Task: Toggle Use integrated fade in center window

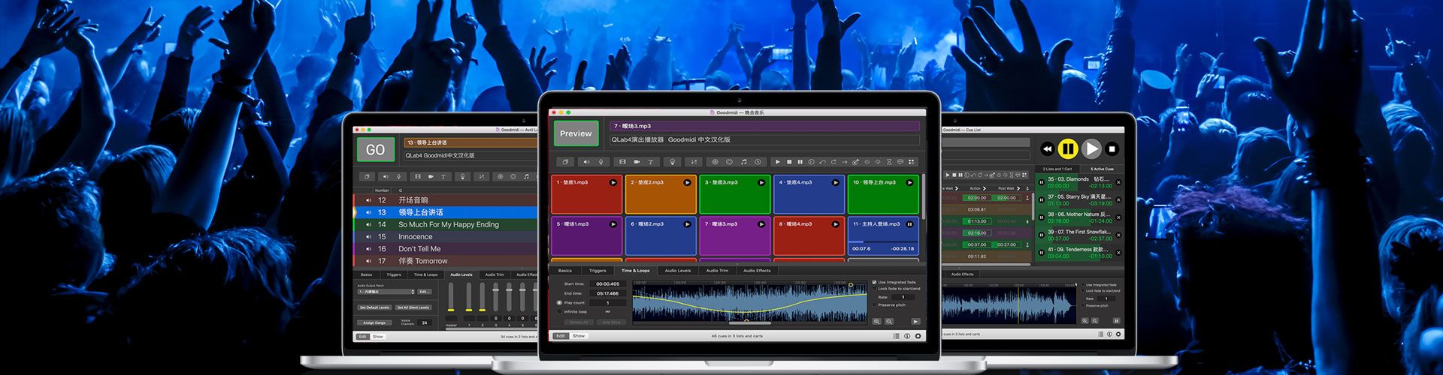Action: [x=874, y=282]
